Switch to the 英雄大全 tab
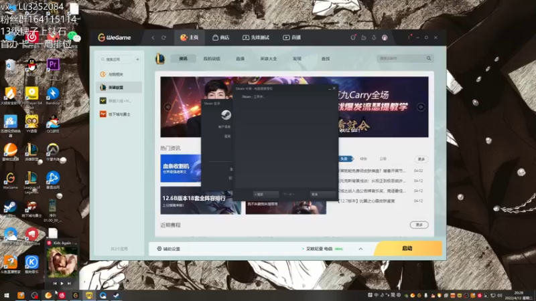Image resolution: width=536 pixels, height=301 pixels. [x=269, y=59]
